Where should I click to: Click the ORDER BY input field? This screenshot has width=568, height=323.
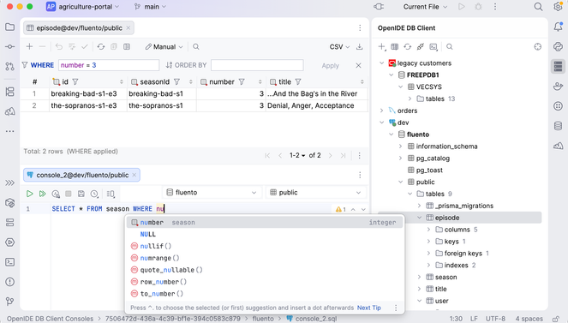point(257,65)
